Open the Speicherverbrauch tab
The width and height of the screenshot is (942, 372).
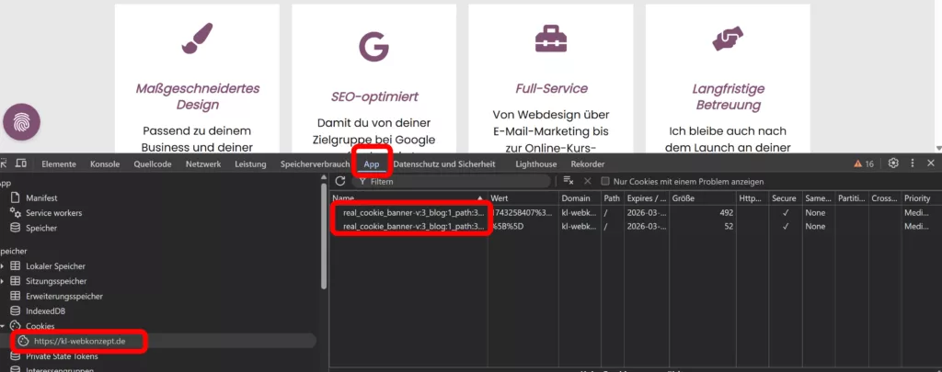pos(315,163)
